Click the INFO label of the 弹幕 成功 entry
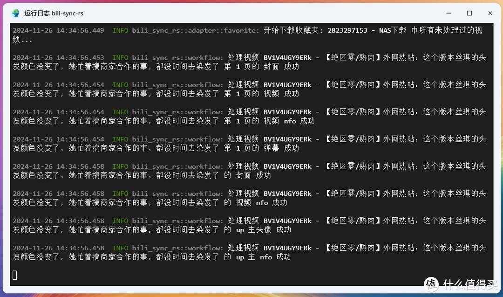This screenshot has width=503, height=297. [120, 138]
